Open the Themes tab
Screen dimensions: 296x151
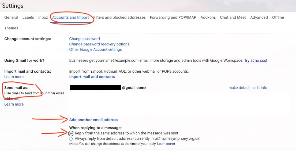(11, 28)
